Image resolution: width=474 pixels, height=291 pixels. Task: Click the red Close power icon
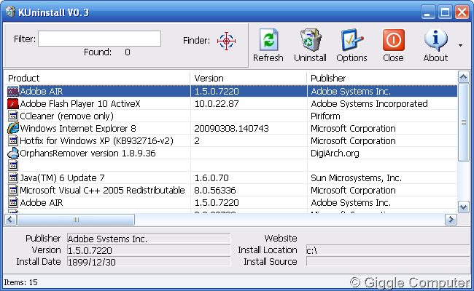pos(393,40)
